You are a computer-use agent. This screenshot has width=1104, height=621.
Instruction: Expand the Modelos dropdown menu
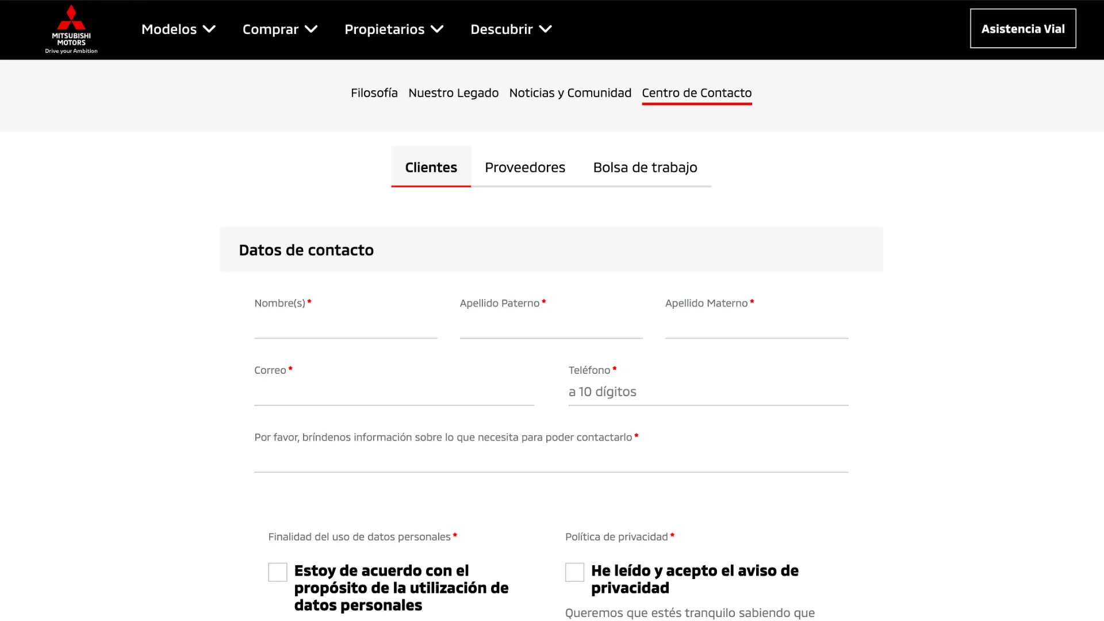[178, 29]
